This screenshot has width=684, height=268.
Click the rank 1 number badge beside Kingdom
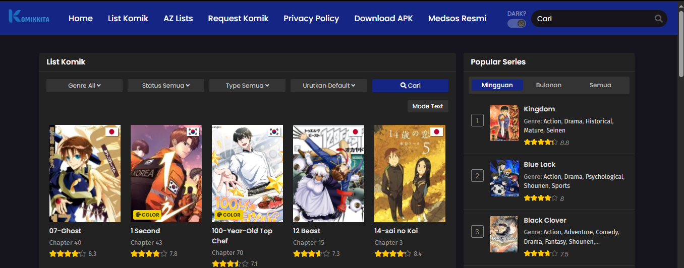tap(477, 120)
